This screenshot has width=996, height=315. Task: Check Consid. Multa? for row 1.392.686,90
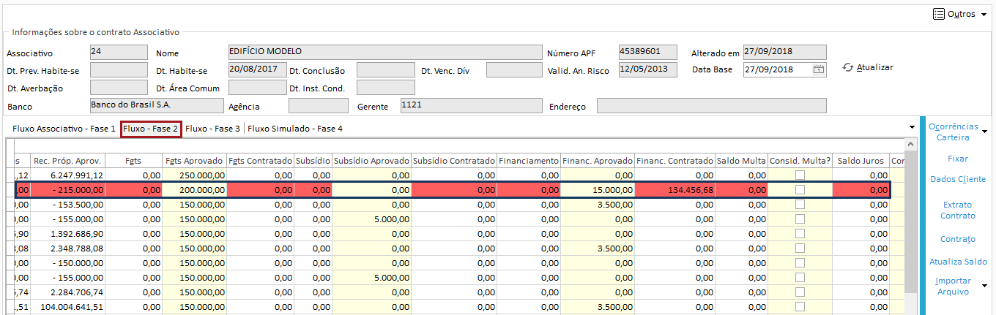tap(800, 234)
